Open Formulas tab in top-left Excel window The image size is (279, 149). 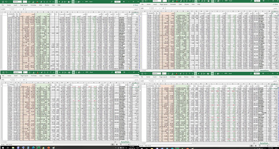(33, 5)
